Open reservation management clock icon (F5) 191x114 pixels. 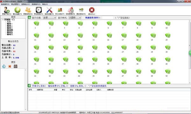pos(39,10)
